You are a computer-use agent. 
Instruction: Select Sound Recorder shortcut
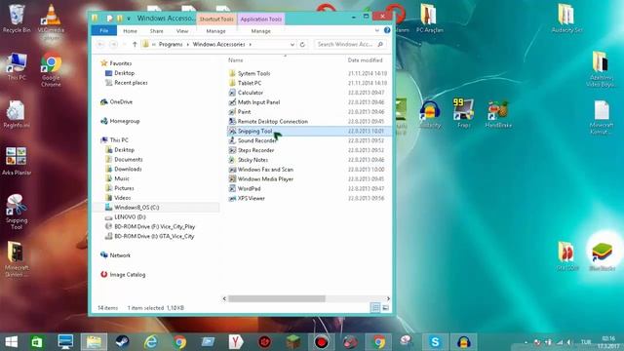pyautogui.click(x=257, y=140)
